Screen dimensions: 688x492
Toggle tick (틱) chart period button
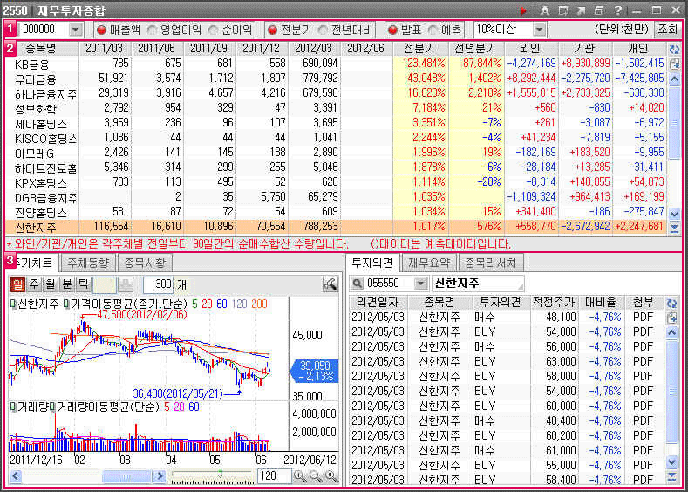pyautogui.click(x=83, y=284)
